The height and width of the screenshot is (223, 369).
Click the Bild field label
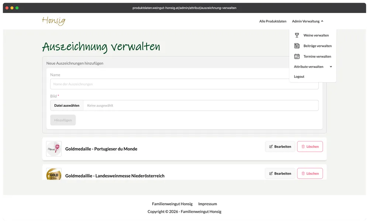54,96
